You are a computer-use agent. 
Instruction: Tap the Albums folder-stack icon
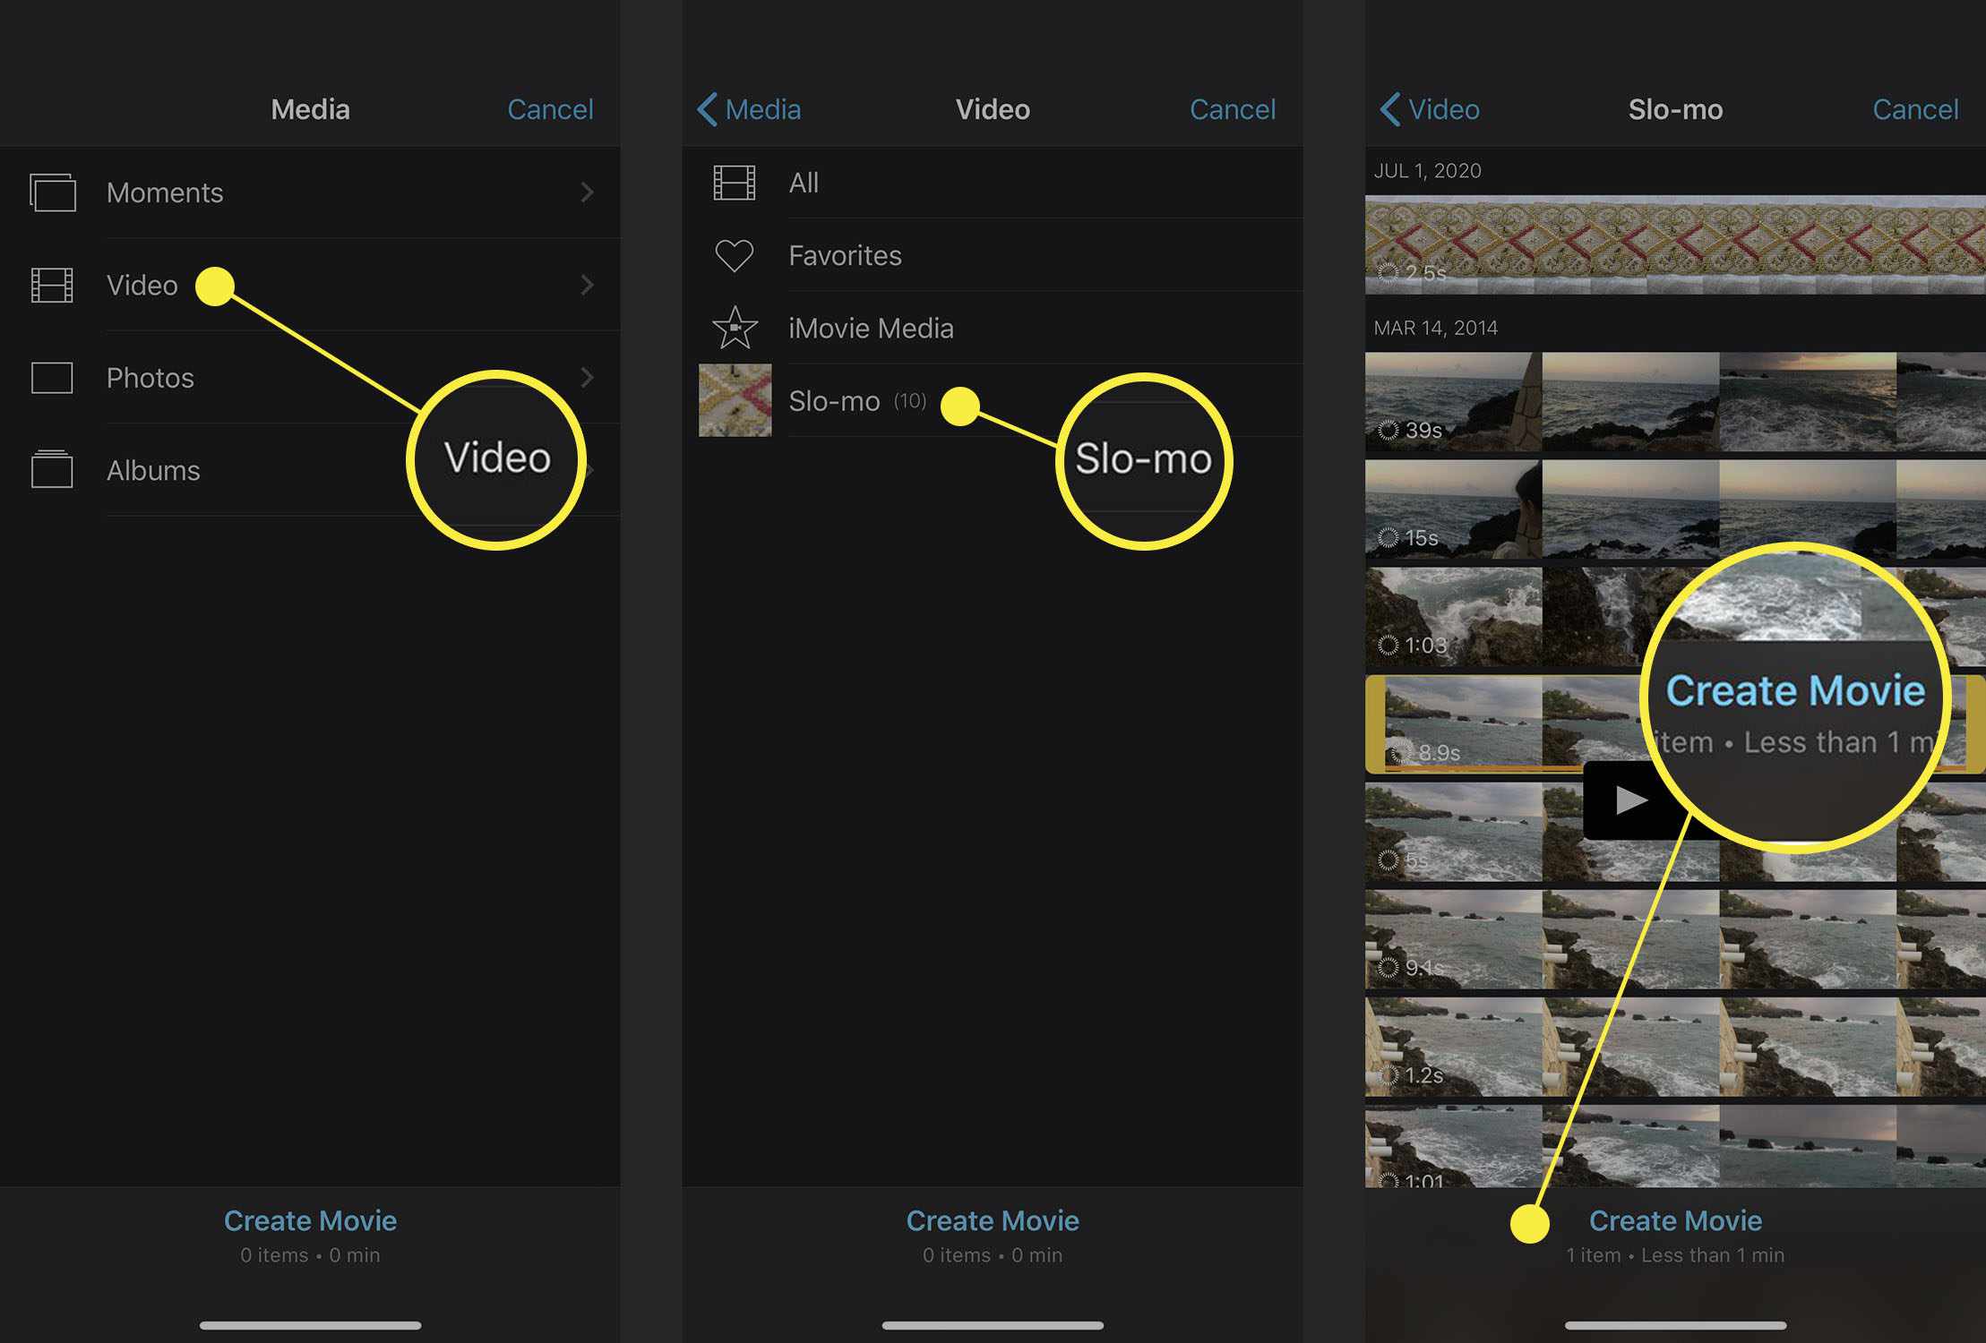(52, 469)
